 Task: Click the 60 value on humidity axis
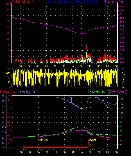(x=3, y=117)
